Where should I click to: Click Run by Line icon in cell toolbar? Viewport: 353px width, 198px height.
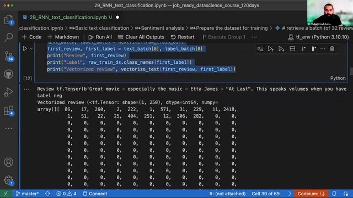(x=260, y=49)
